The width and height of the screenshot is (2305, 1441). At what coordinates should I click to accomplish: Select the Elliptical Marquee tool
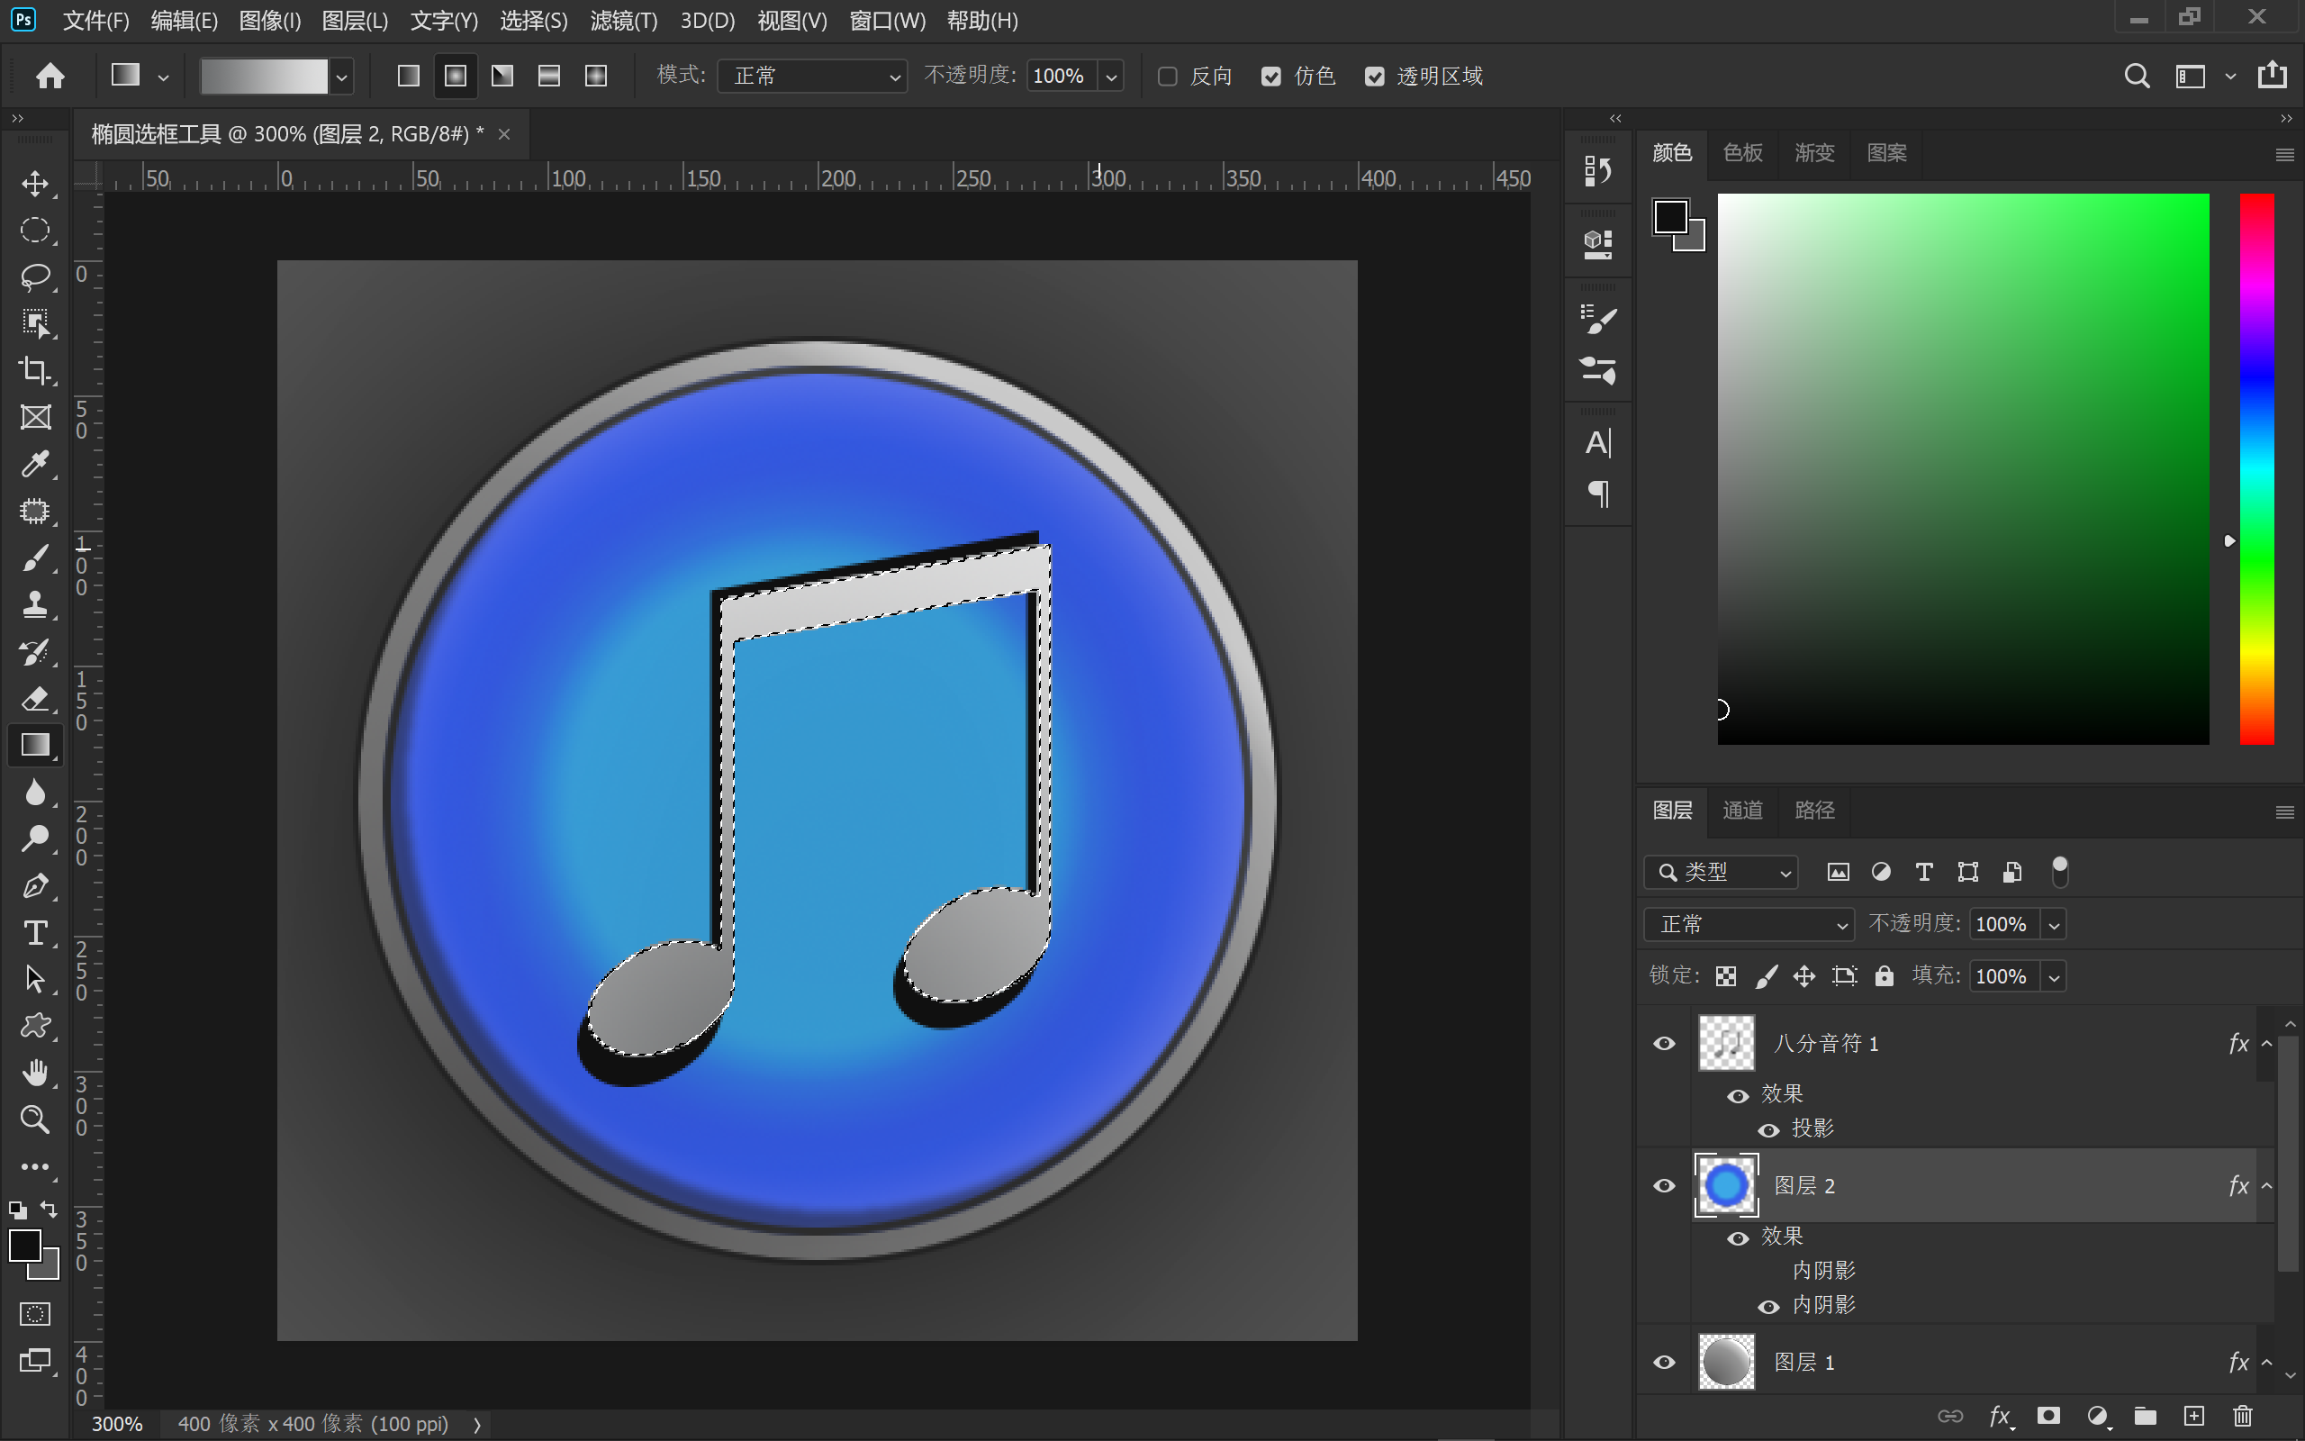(35, 230)
